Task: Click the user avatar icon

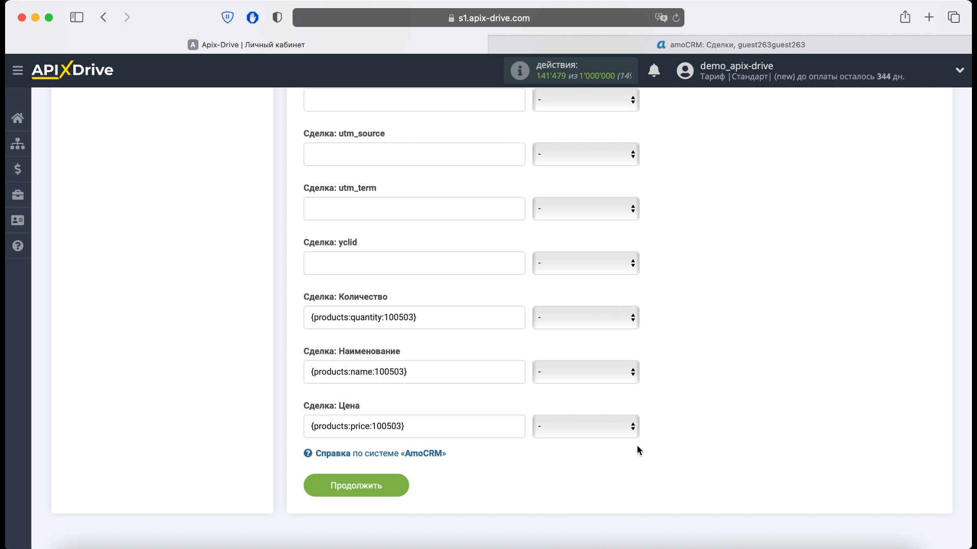Action: pyautogui.click(x=685, y=70)
